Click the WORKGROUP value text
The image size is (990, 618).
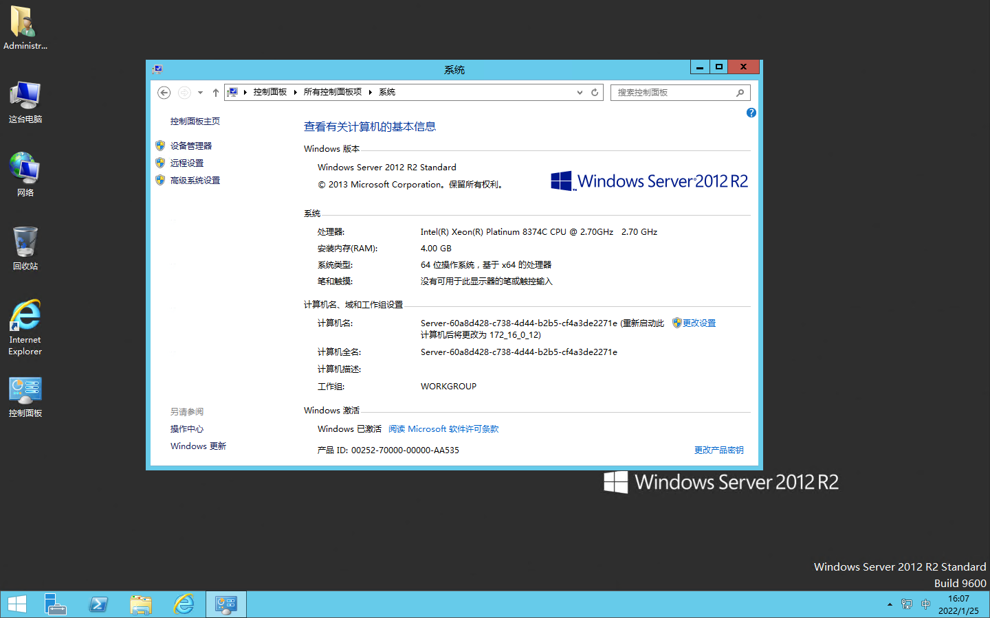pos(448,387)
